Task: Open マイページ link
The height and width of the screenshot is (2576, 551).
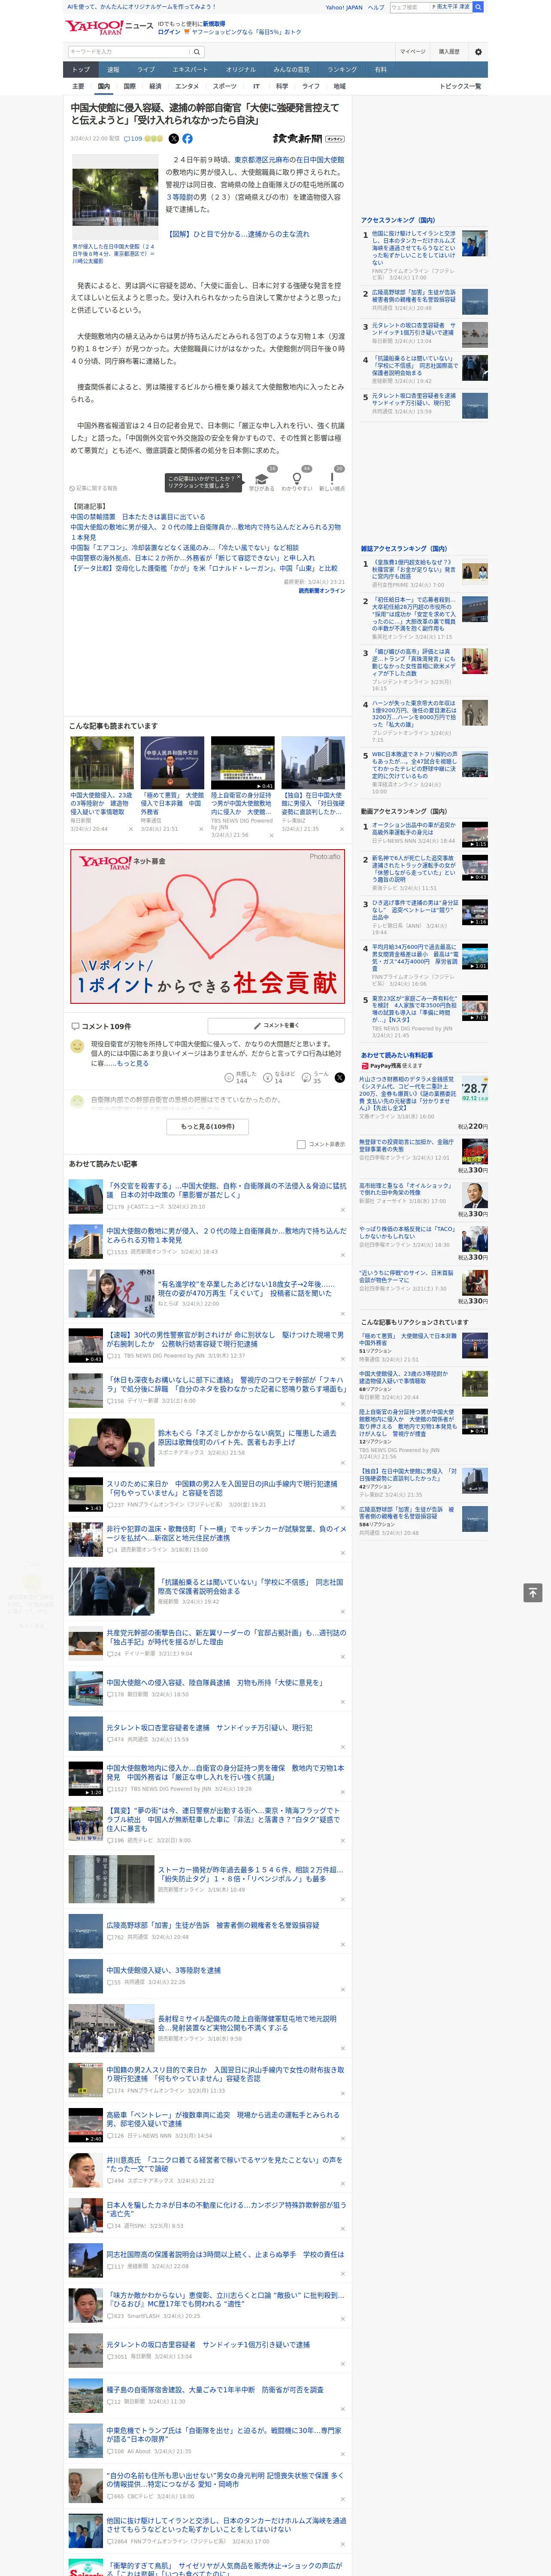Action: [x=412, y=51]
